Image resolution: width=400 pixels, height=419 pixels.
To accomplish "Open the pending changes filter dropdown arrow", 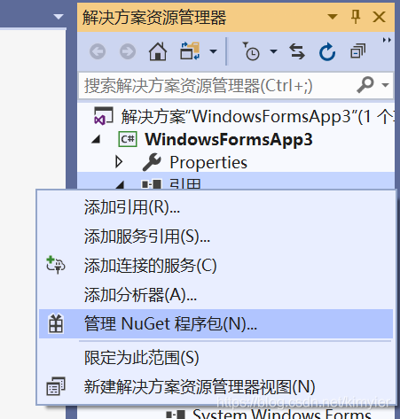I will [273, 51].
